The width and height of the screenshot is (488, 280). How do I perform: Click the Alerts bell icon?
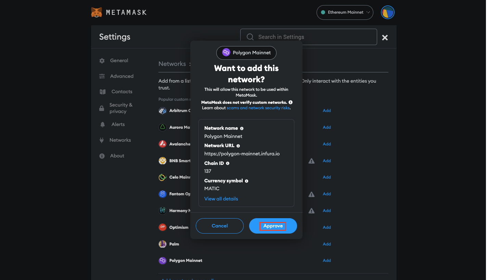pyautogui.click(x=102, y=124)
